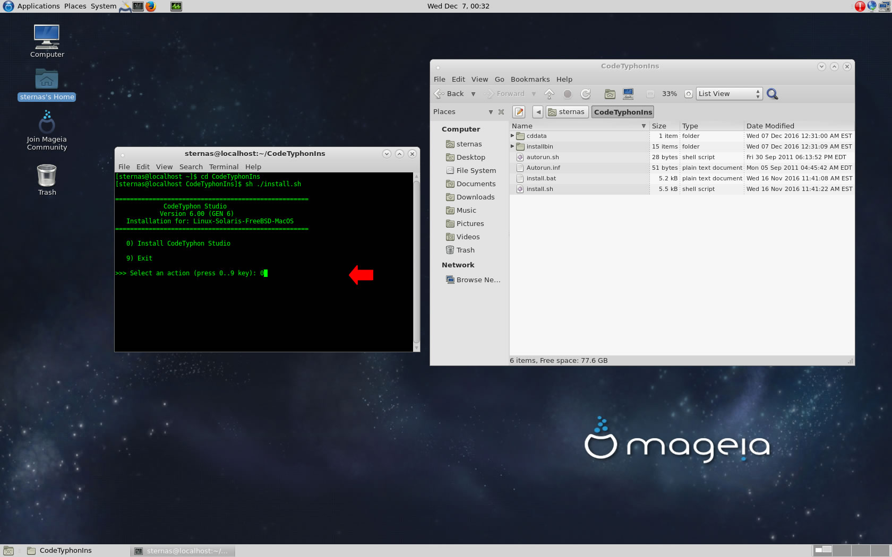Screen dimensions: 892x557
Task: Open the List View mode dropdown
Action: (729, 94)
